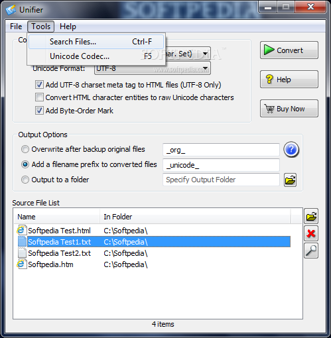
Task: Open file search with magnifier icon
Action: point(311,251)
